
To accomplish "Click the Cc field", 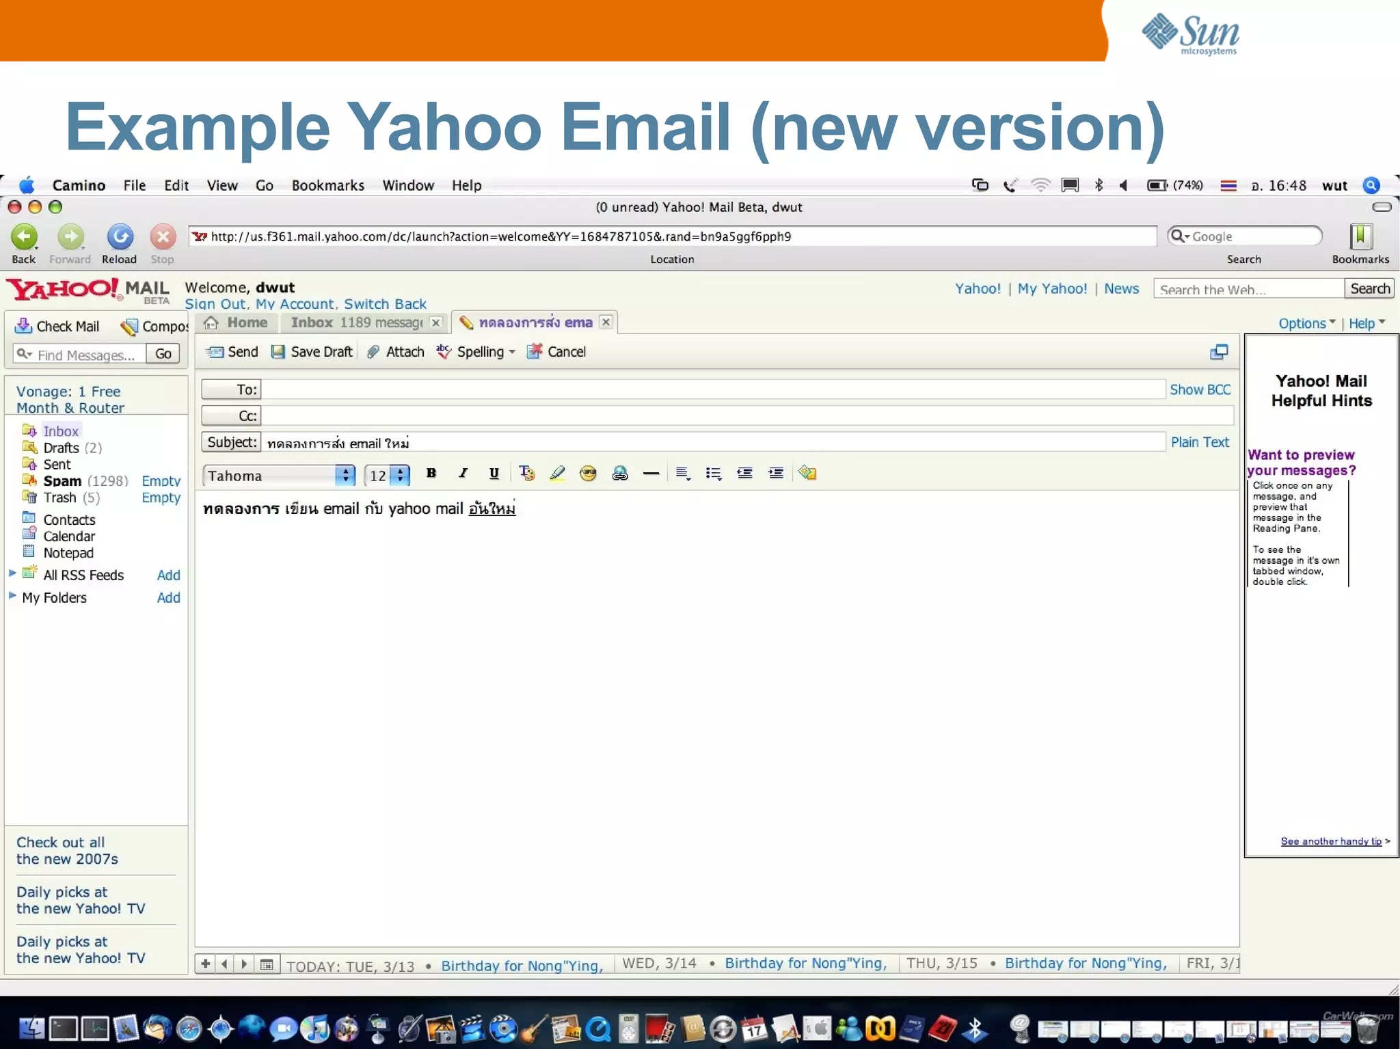I will pos(748,415).
